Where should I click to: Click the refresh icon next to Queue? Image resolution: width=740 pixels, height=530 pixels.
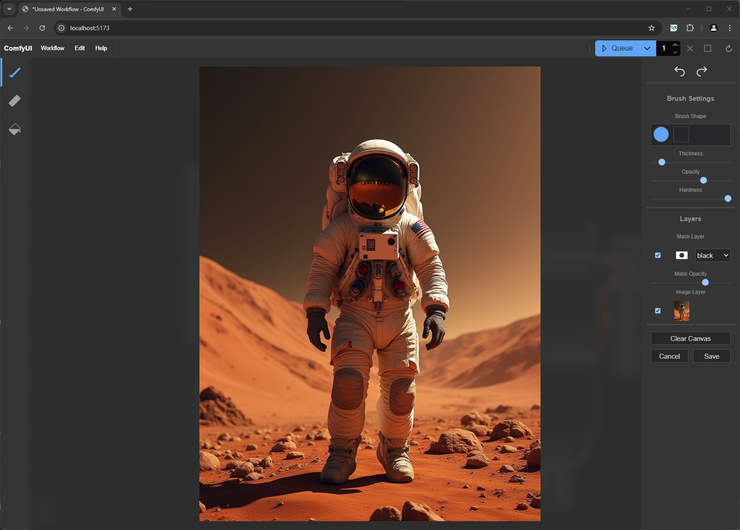728,48
